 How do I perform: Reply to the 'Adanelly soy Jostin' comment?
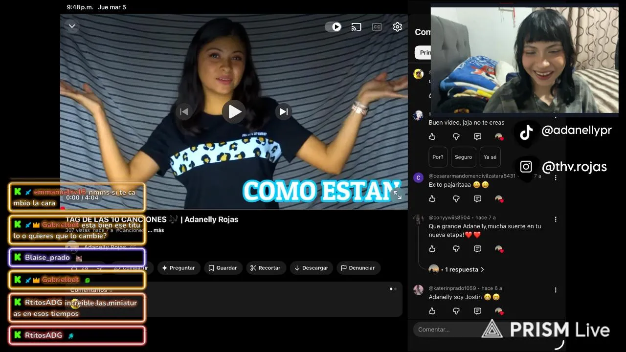coord(477,311)
